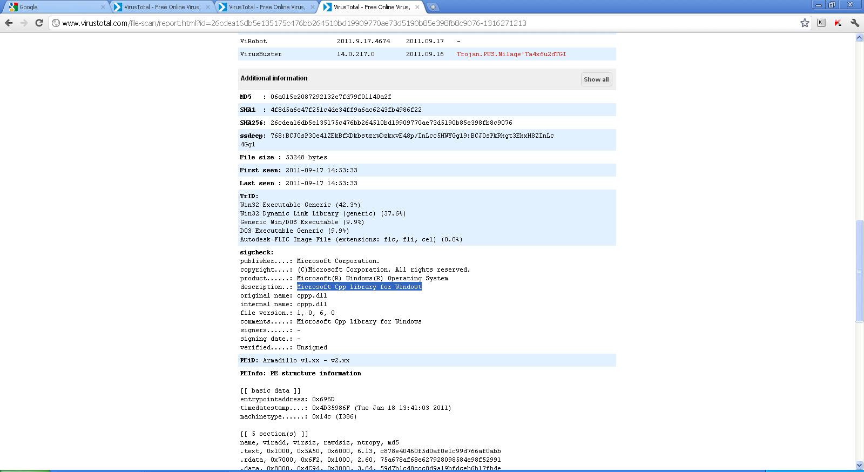Click the comments line text

pyautogui.click(x=331, y=321)
